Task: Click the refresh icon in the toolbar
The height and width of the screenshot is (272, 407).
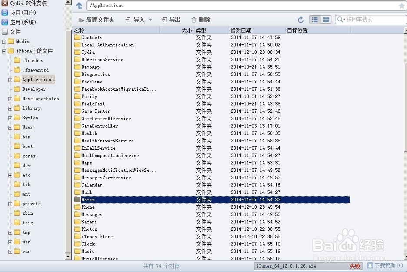Action: 301,20
